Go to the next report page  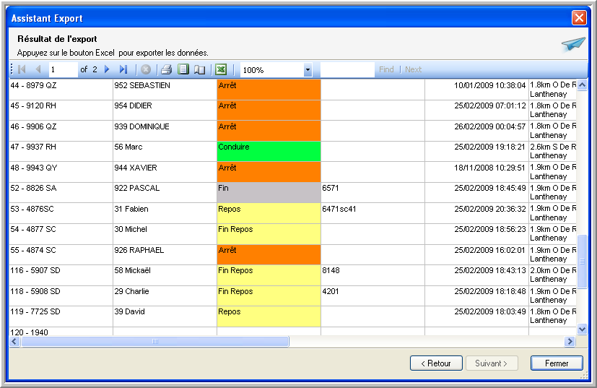pyautogui.click(x=107, y=70)
